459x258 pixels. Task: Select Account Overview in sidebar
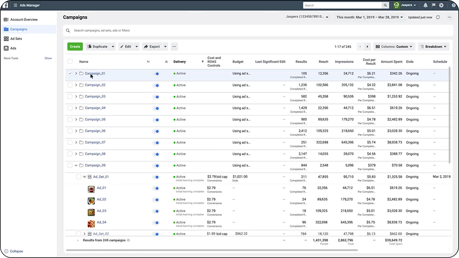click(24, 20)
